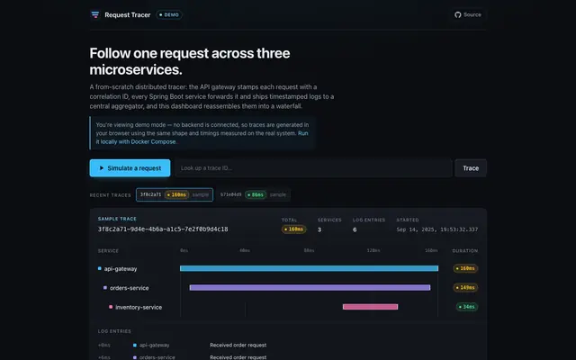The height and width of the screenshot is (360, 576).
Task: Click the play icon in Simulate a request
Action: [102, 168]
